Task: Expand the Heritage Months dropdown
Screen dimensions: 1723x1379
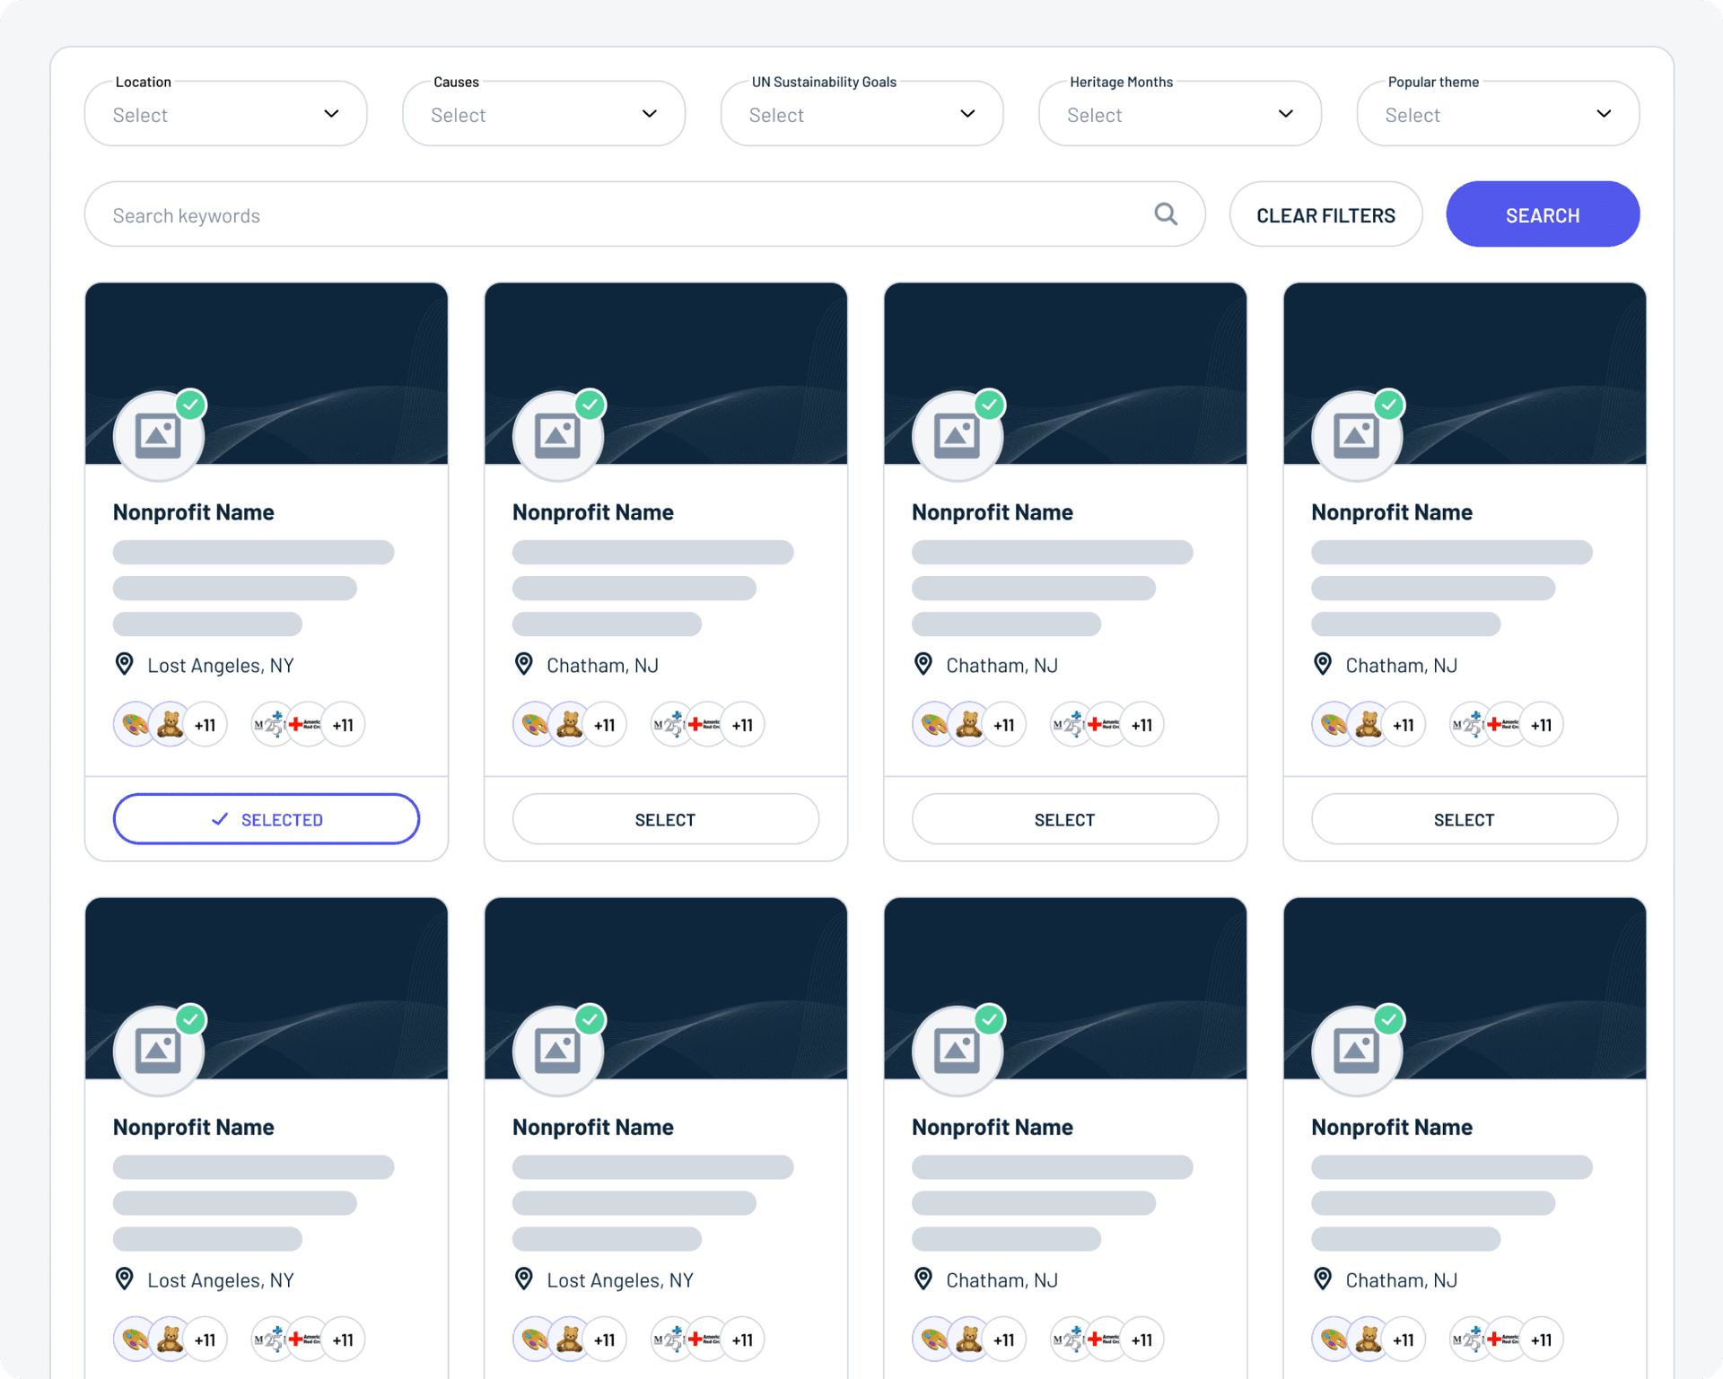Action: coord(1180,114)
